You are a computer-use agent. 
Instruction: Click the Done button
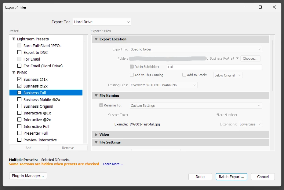tap(200, 177)
